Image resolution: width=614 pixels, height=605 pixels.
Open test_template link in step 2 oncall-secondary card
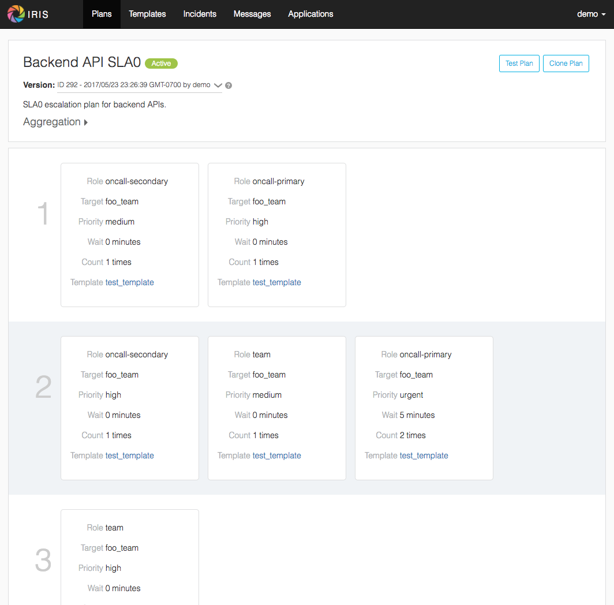[130, 455]
